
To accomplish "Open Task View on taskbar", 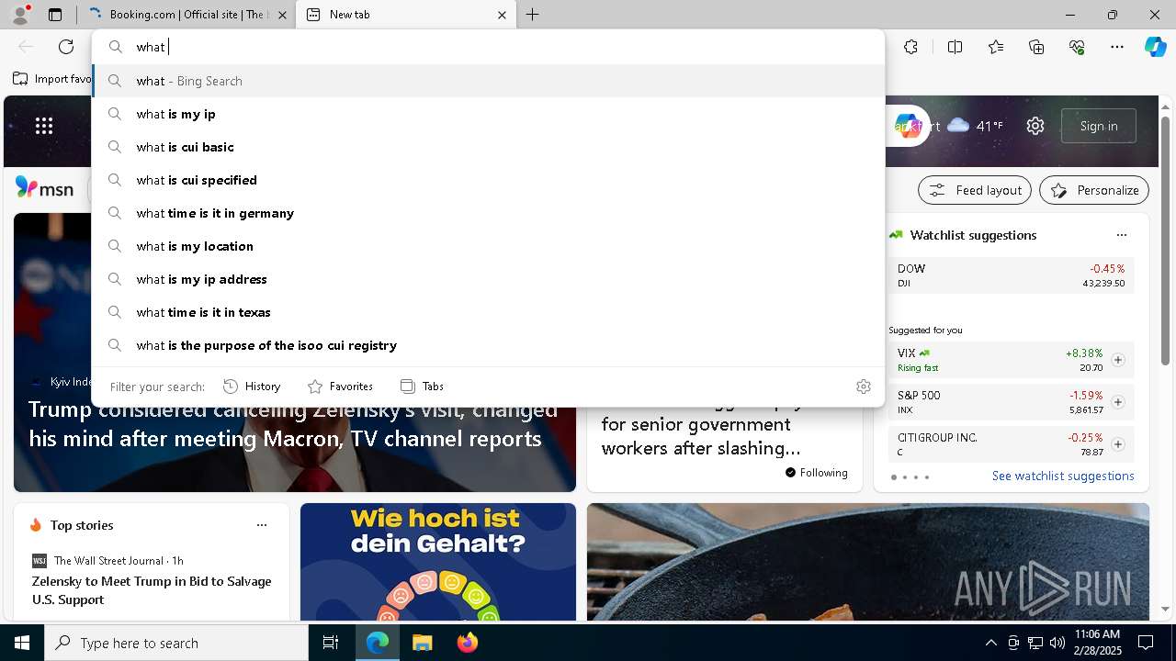I will pos(331,643).
